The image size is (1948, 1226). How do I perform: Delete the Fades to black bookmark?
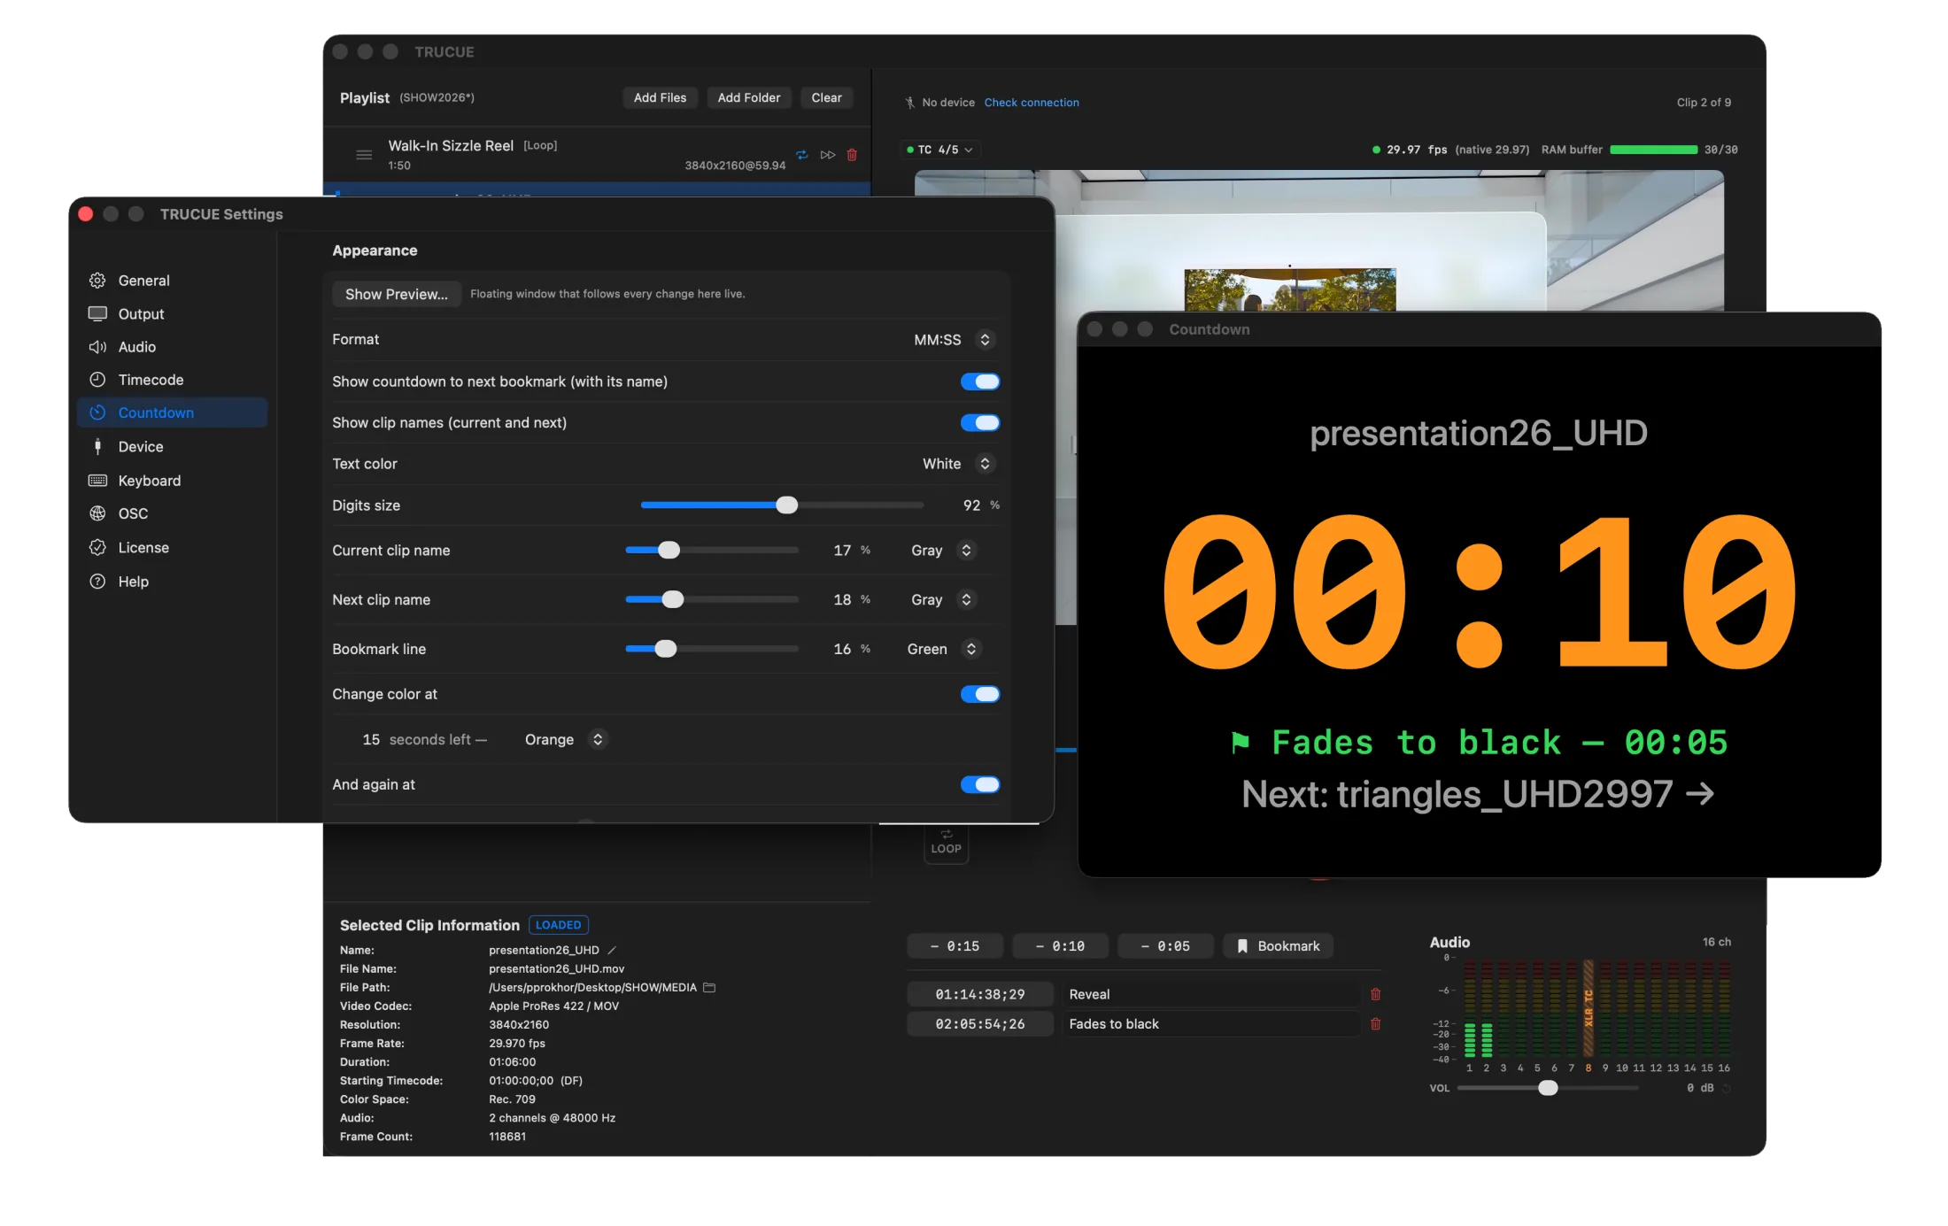coord(1375,1024)
